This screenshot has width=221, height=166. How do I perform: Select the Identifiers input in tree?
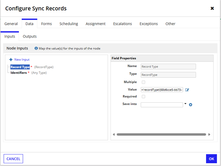[x=19, y=73]
